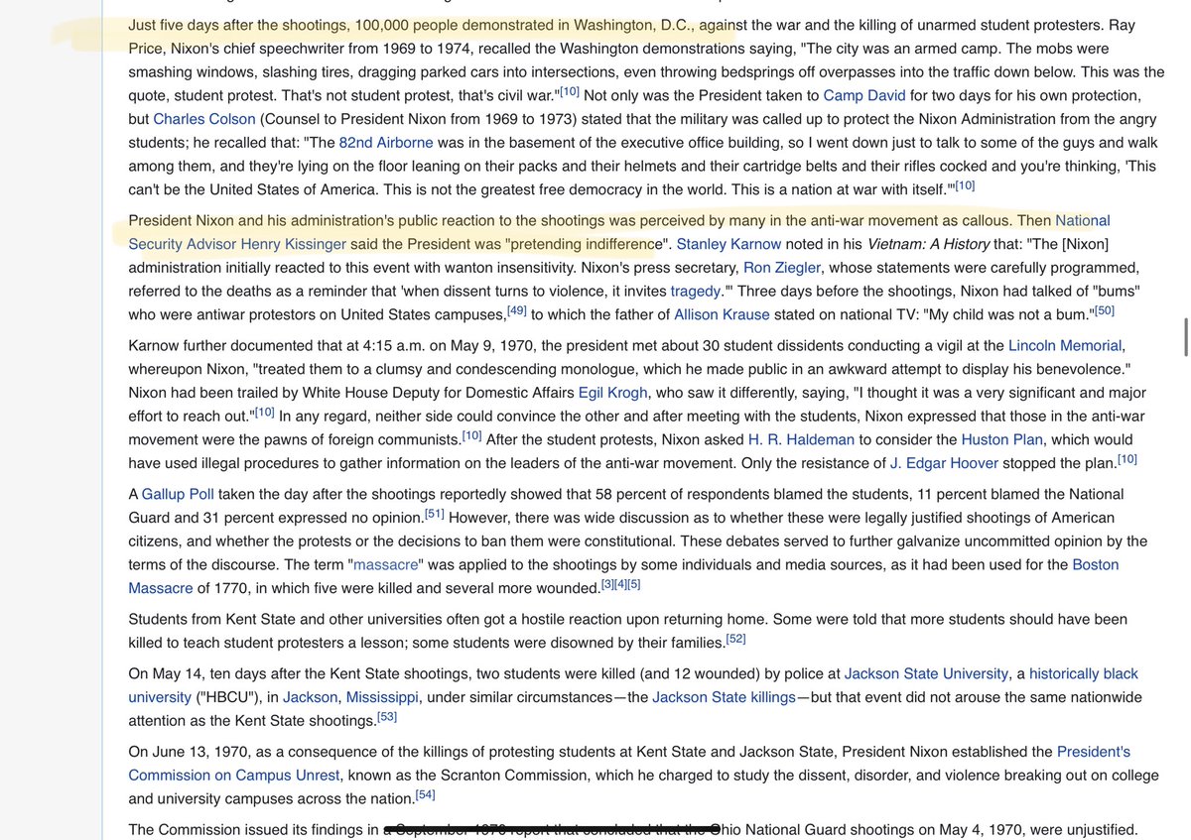The height and width of the screenshot is (840, 1191).
Task: Follow the H. R. Haldeman link
Action: coord(801,439)
